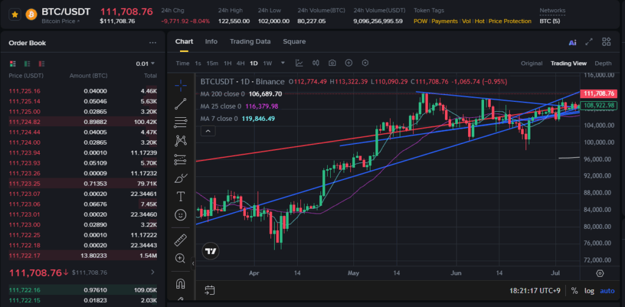Viewport: 625px width, 307px height.
Task: Open the emoji sticker tool
Action: [x=180, y=215]
